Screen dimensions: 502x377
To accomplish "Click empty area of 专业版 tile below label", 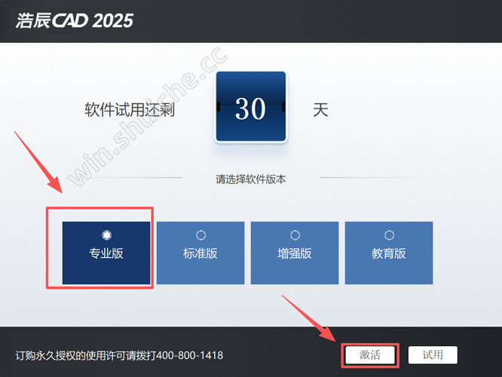I will tap(106, 272).
